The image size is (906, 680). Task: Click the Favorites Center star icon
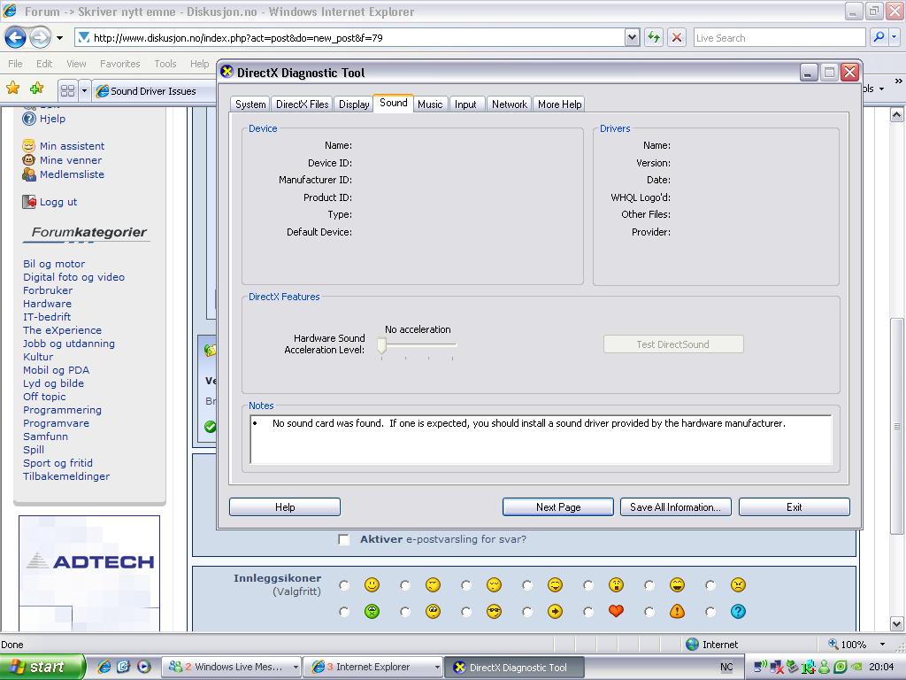(12, 88)
